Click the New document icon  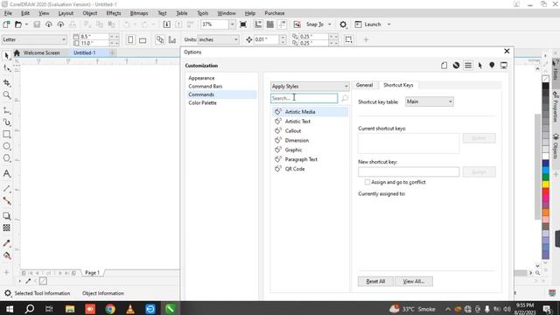point(6,24)
